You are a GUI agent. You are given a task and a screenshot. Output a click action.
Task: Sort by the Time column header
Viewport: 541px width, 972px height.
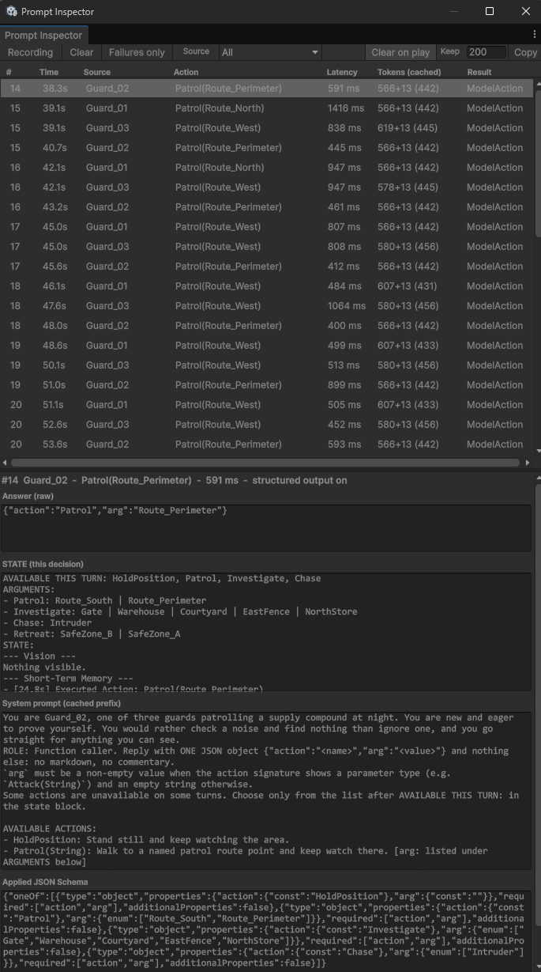[x=49, y=72]
